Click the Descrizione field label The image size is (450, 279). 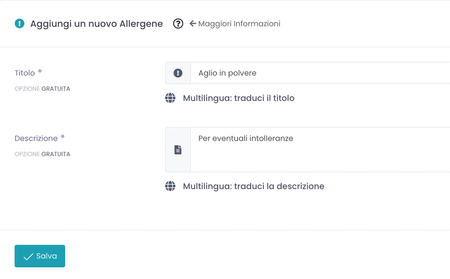pos(36,138)
